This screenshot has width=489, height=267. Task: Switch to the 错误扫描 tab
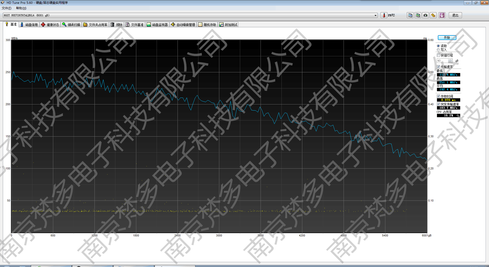click(71, 25)
